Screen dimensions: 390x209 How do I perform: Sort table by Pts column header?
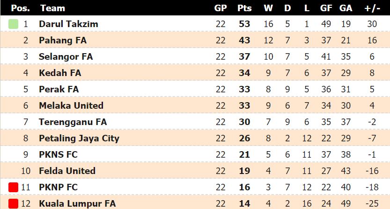tap(244, 8)
